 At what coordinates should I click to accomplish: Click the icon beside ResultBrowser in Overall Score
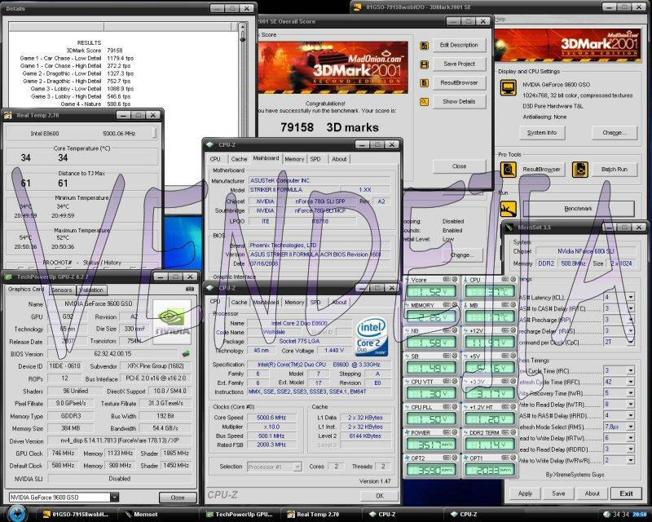click(424, 83)
